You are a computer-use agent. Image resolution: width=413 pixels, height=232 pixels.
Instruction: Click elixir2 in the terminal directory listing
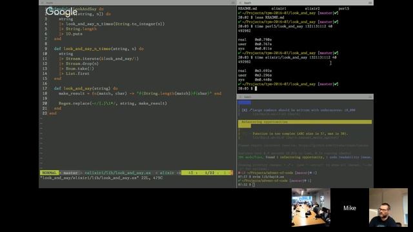pyautogui.click(x=312, y=8)
